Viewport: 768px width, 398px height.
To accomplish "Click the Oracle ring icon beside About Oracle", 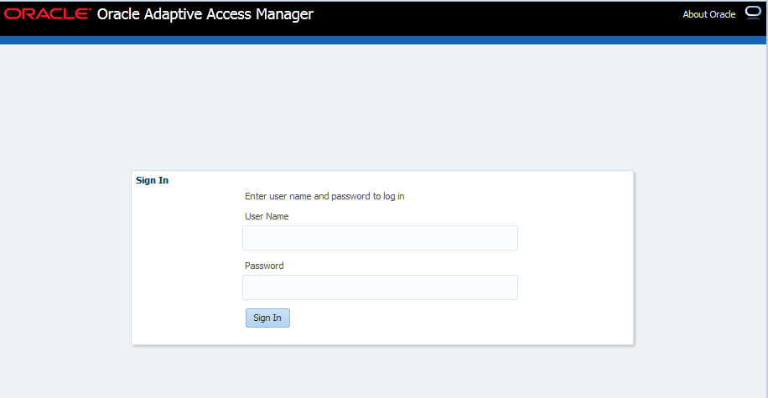I will pos(753,13).
